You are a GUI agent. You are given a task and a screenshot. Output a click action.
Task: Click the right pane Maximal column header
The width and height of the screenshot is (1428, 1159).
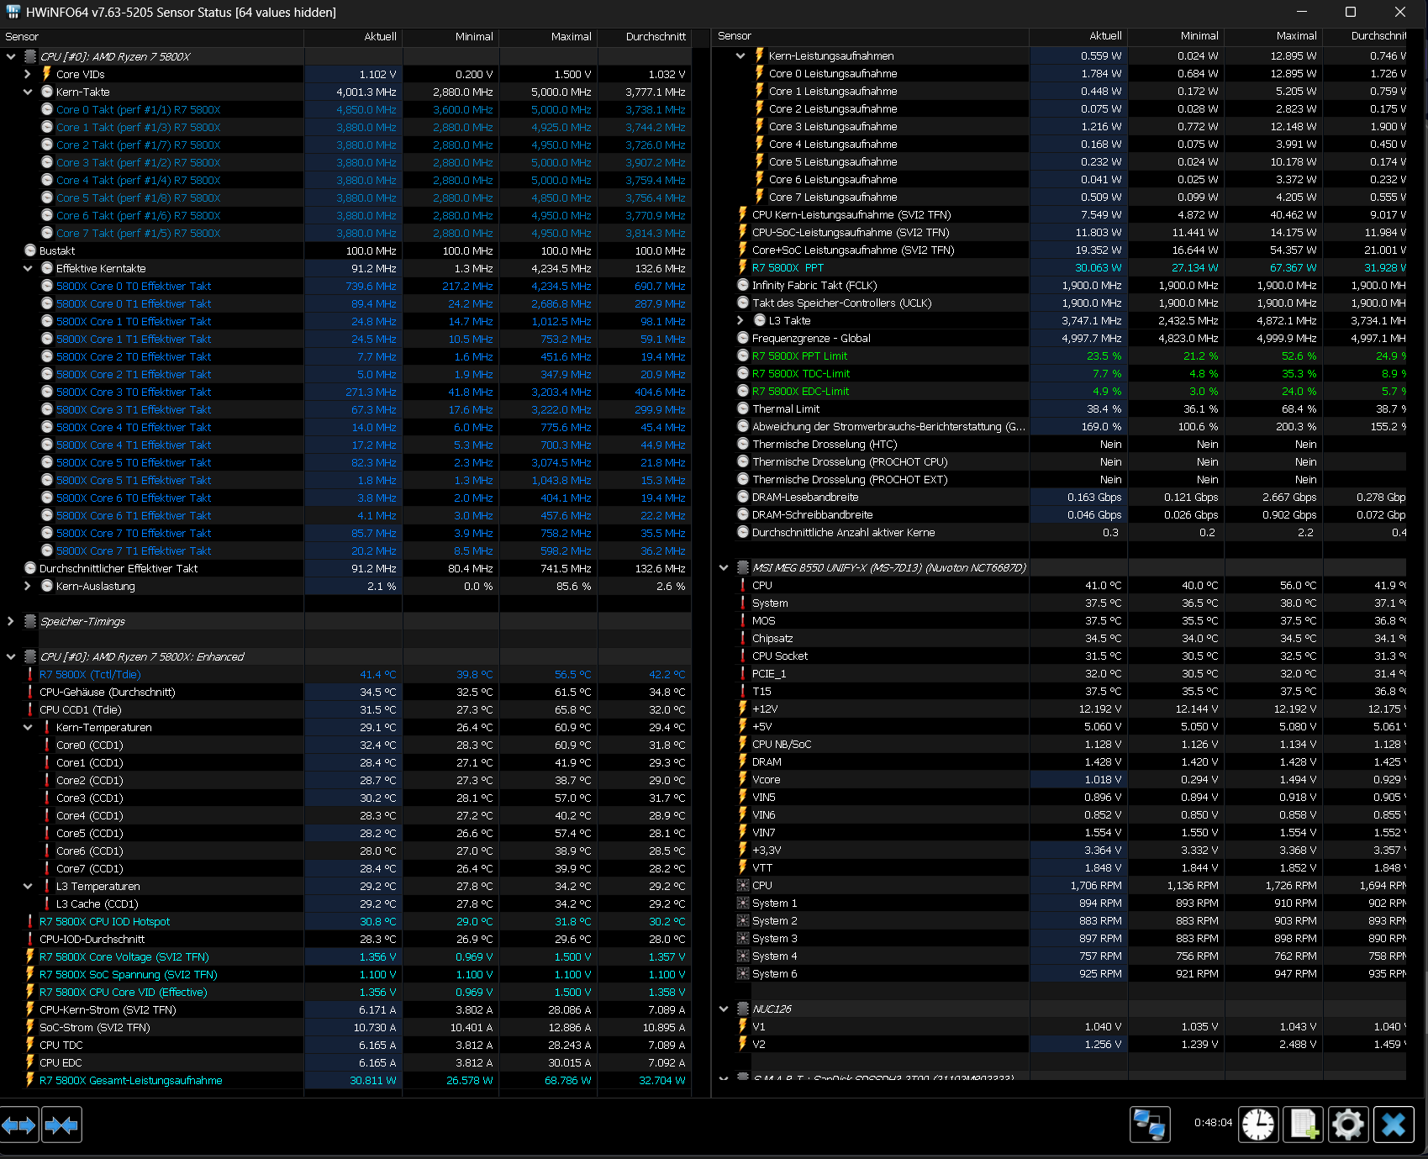[1273, 36]
